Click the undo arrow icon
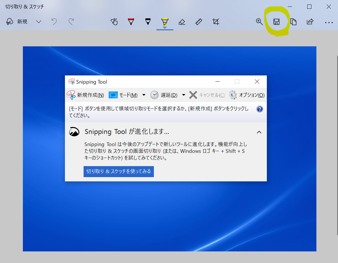This screenshot has width=338, height=263. [x=54, y=21]
